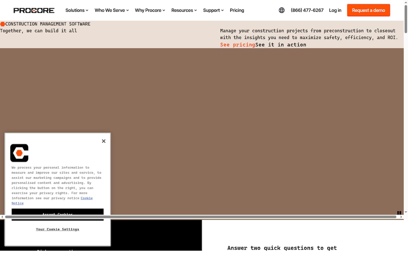Click the orange hexagon beside Construction Management Software
Screen dimensions: 408x255
(x=2, y=24)
